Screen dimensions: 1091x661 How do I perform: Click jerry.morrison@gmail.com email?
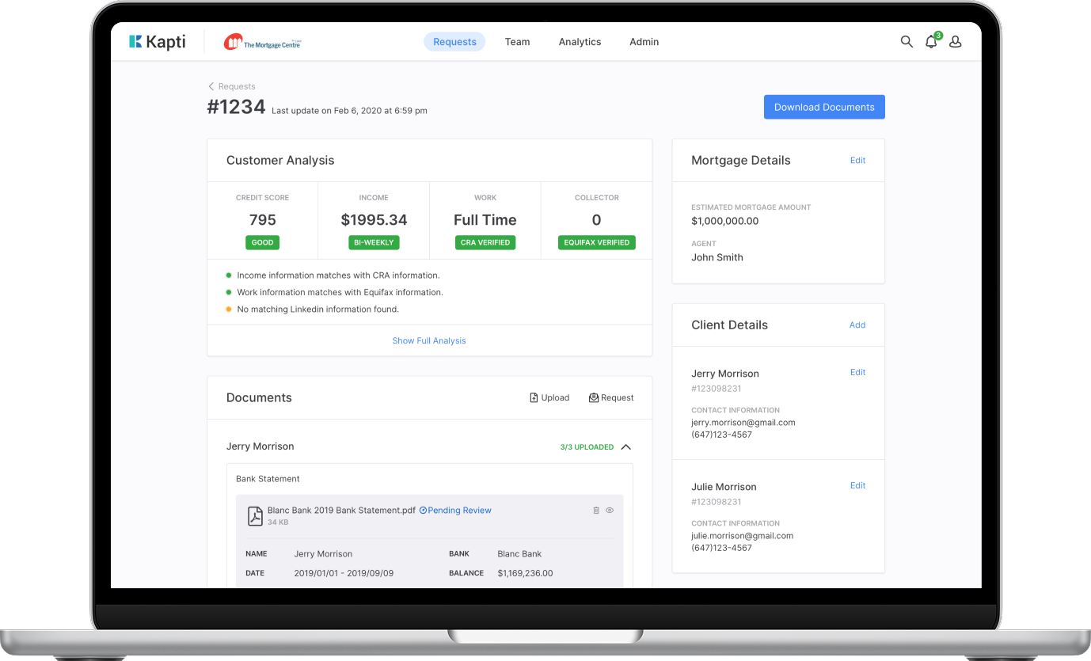[743, 423]
